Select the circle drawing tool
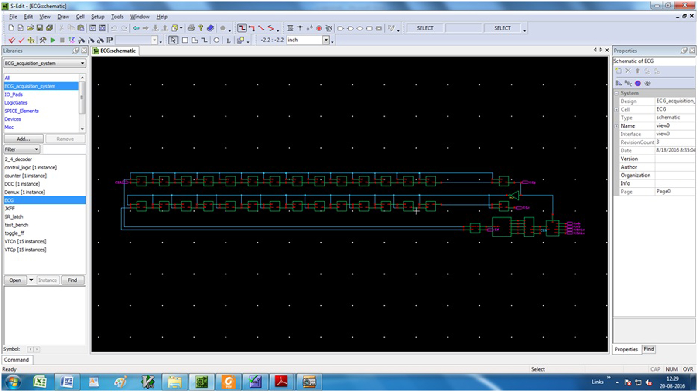The width and height of the screenshot is (698, 392). pyautogui.click(x=216, y=40)
